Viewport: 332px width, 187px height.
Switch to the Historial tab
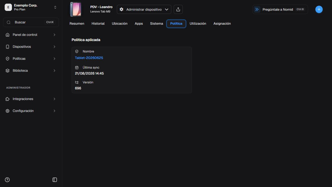(98, 24)
